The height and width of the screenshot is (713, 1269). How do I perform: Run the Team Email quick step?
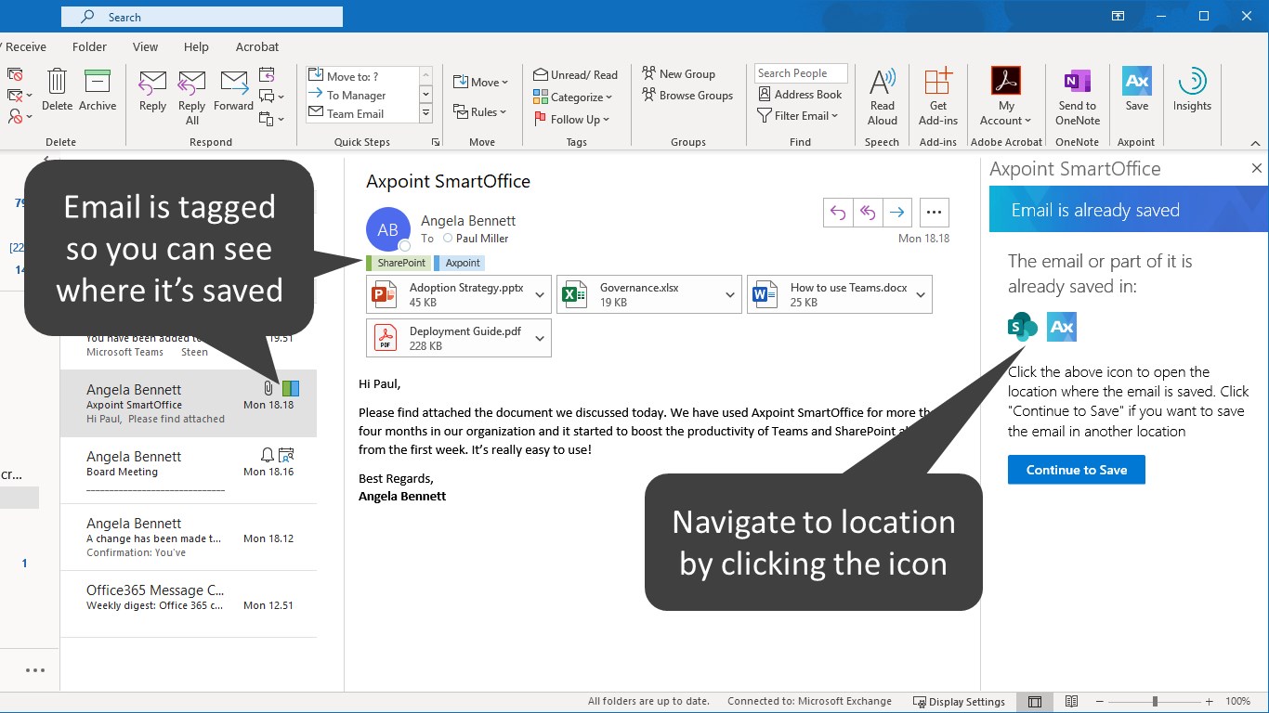tap(364, 114)
